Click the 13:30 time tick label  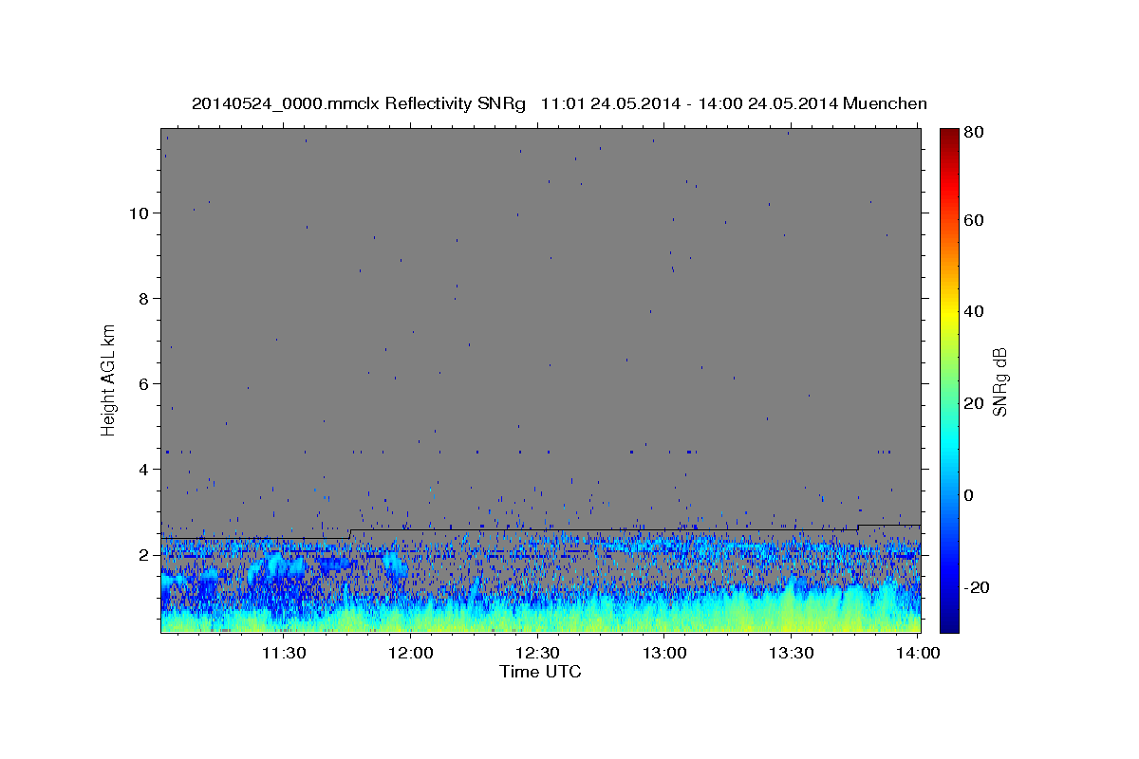click(792, 653)
